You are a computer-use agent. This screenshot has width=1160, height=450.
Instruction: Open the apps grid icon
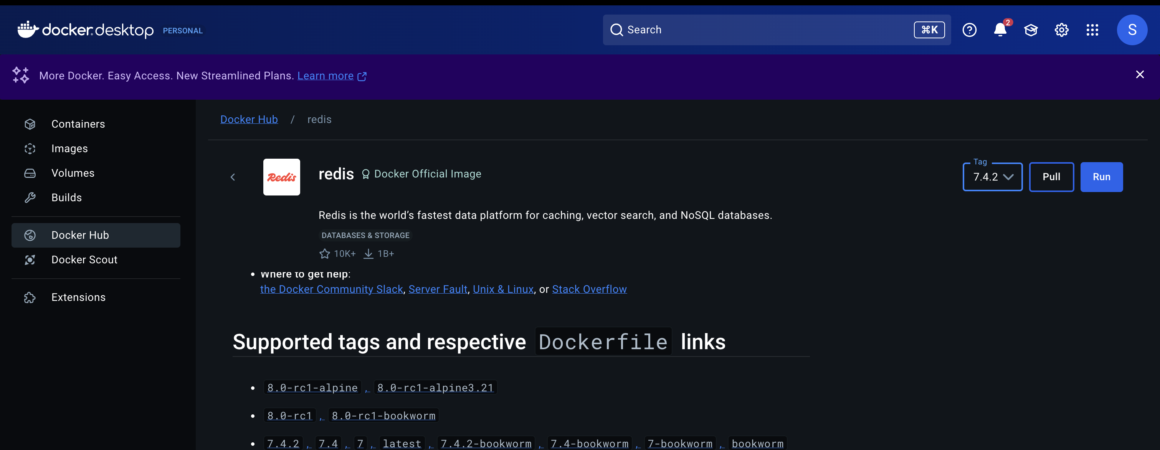click(1092, 30)
